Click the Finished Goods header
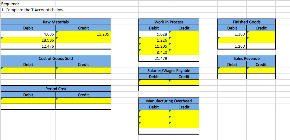Viewport: 290px width, 140px height. 246,22
